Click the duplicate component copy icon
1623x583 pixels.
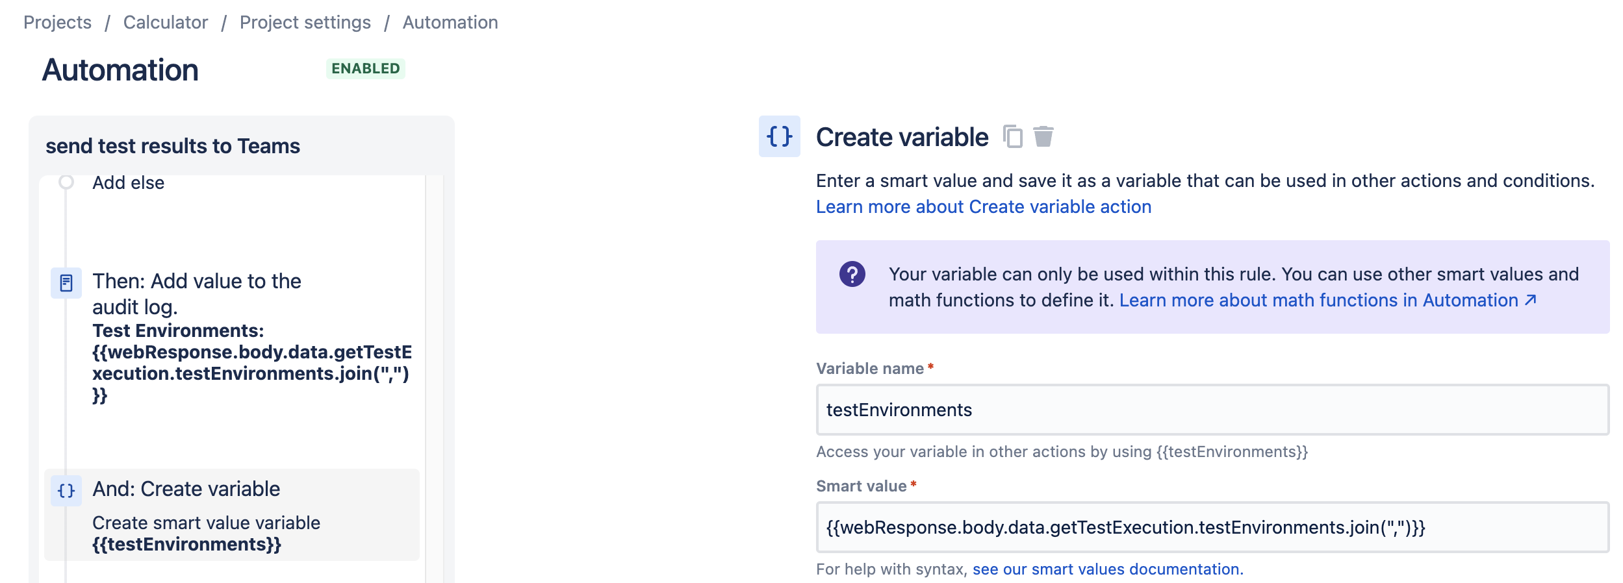pos(1012,137)
